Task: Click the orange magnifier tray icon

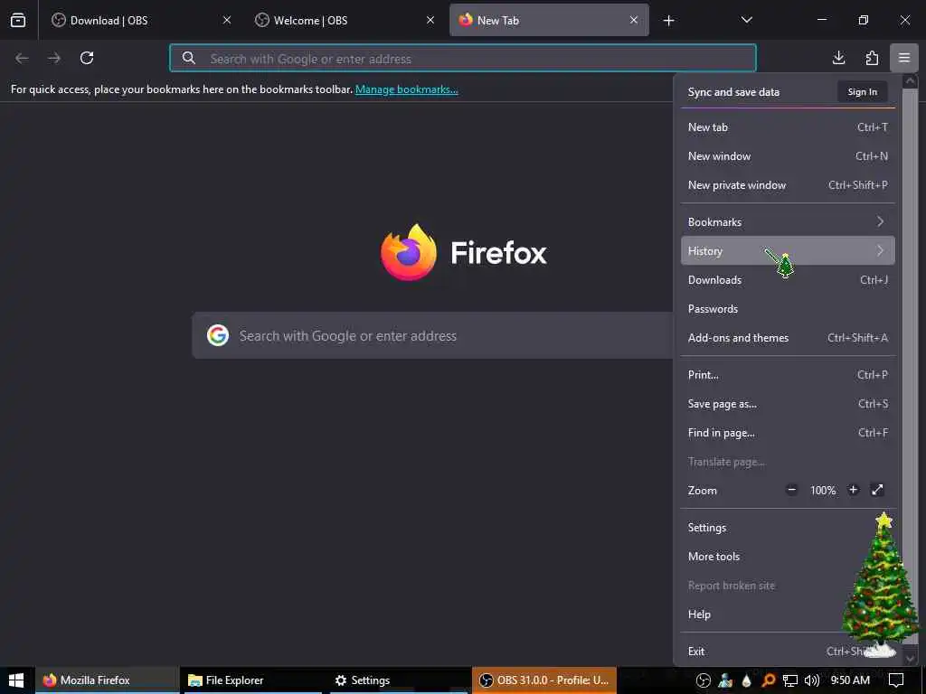Action: (x=769, y=680)
